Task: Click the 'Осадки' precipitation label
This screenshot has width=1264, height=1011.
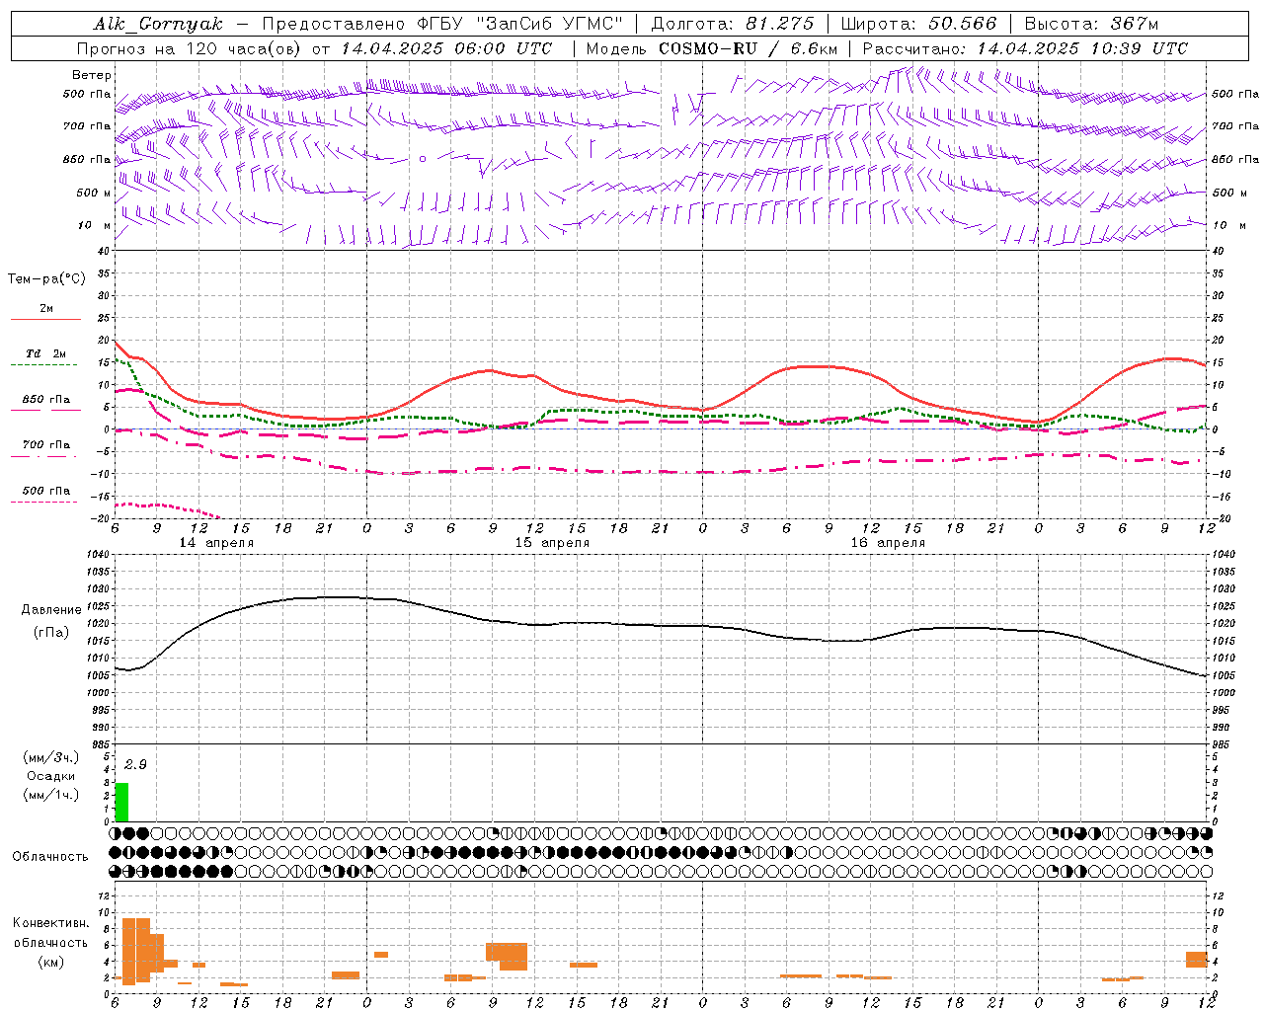Action: [x=51, y=776]
